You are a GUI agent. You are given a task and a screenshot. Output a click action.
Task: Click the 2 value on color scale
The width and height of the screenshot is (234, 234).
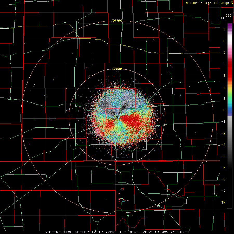[x=224, y=87]
